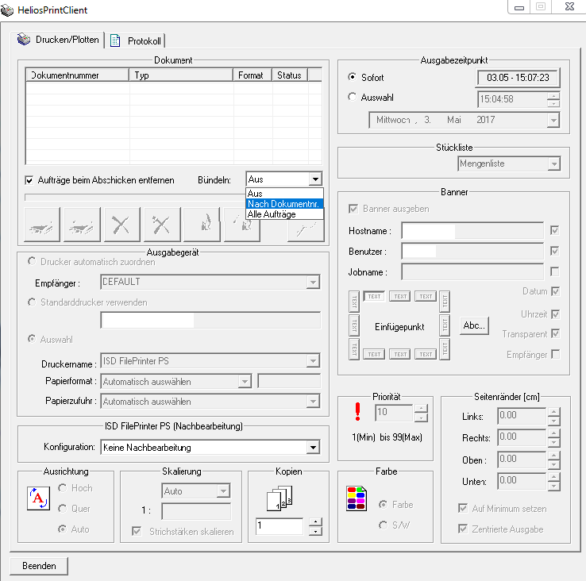586x581 pixels.
Task: Choose Alle Aufträge in the Bündeln list
Action: (284, 214)
